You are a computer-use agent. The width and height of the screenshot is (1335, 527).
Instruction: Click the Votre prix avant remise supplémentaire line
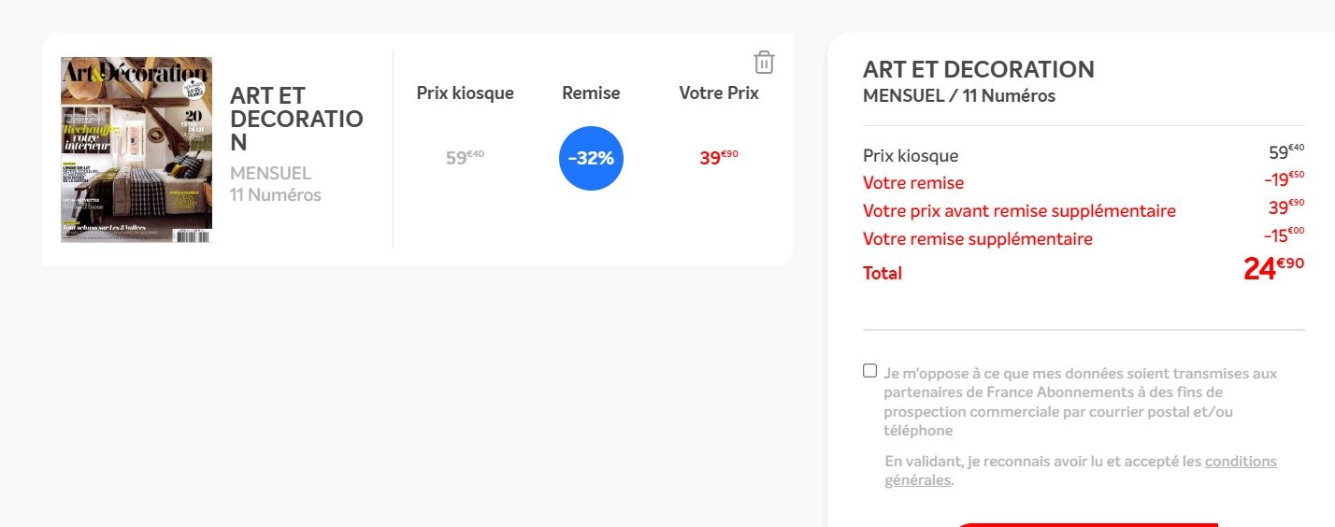[x=1019, y=211]
